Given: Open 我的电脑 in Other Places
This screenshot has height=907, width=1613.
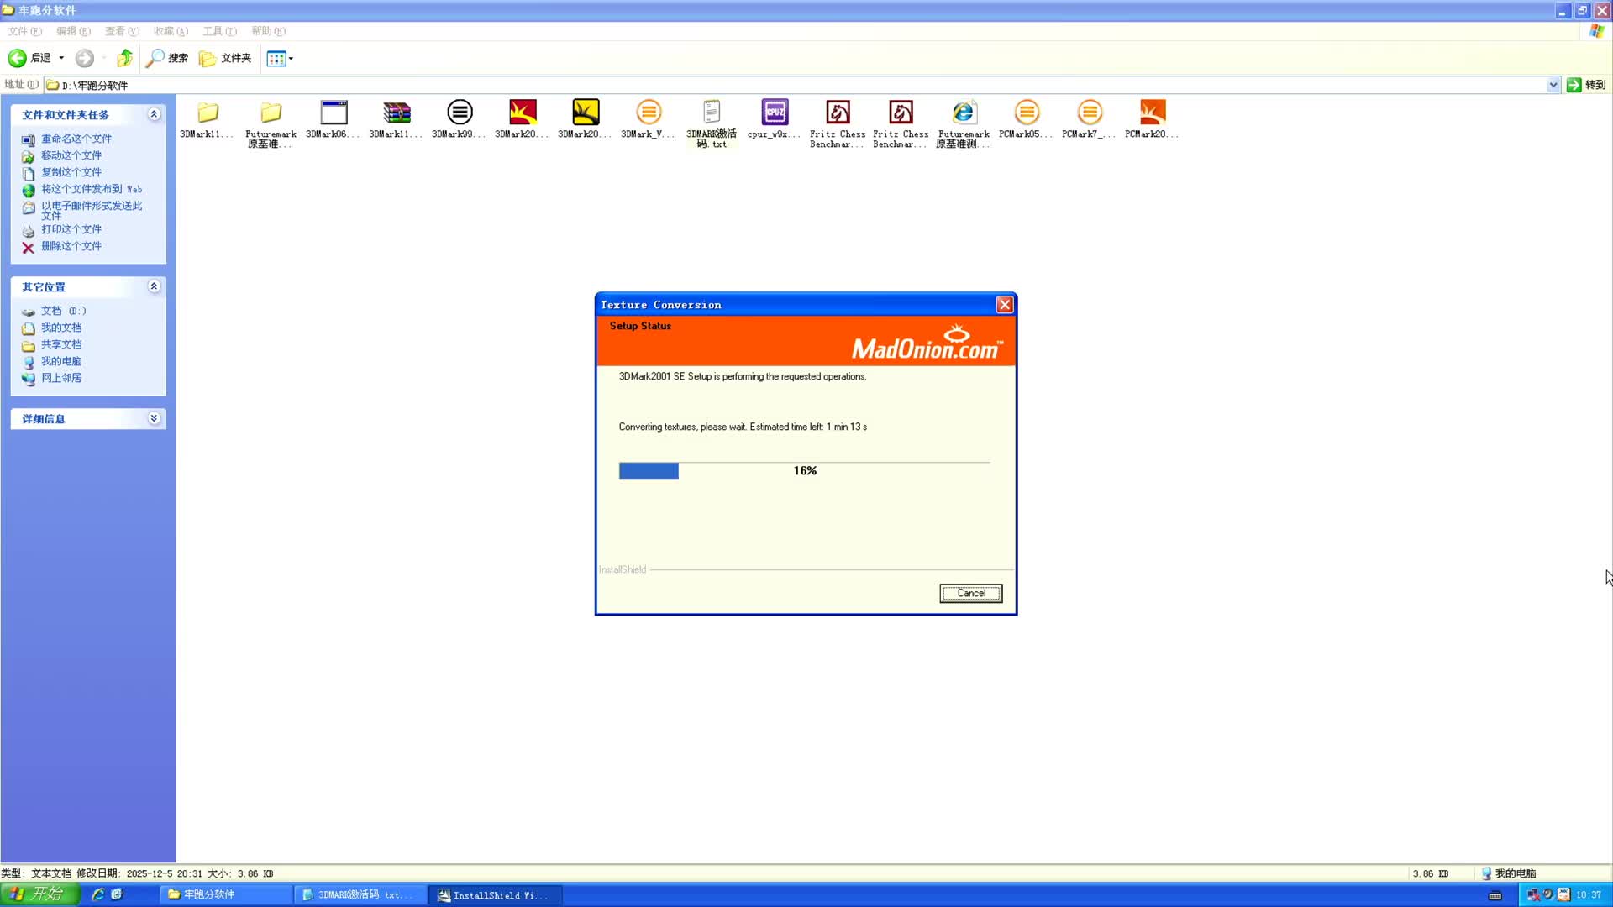Looking at the screenshot, I should (61, 361).
